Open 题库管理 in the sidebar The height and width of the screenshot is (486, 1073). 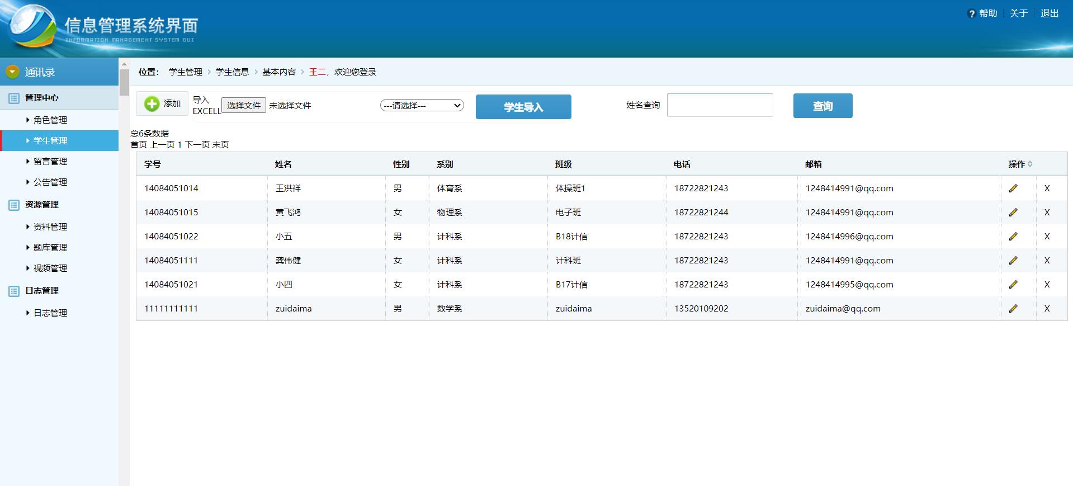click(50, 247)
